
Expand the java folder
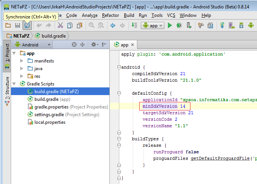pyautogui.click(x=22, y=68)
